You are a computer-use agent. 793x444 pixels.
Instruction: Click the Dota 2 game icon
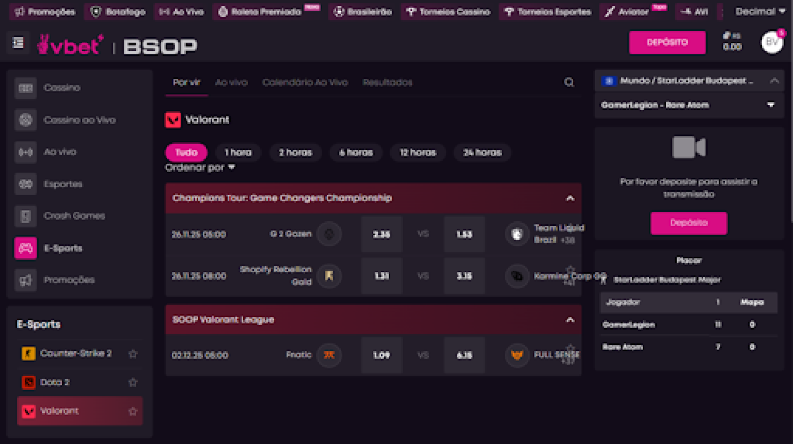(x=28, y=383)
